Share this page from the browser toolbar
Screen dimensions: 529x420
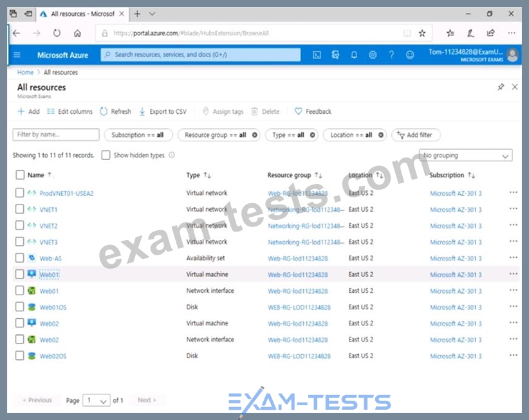[x=491, y=33]
